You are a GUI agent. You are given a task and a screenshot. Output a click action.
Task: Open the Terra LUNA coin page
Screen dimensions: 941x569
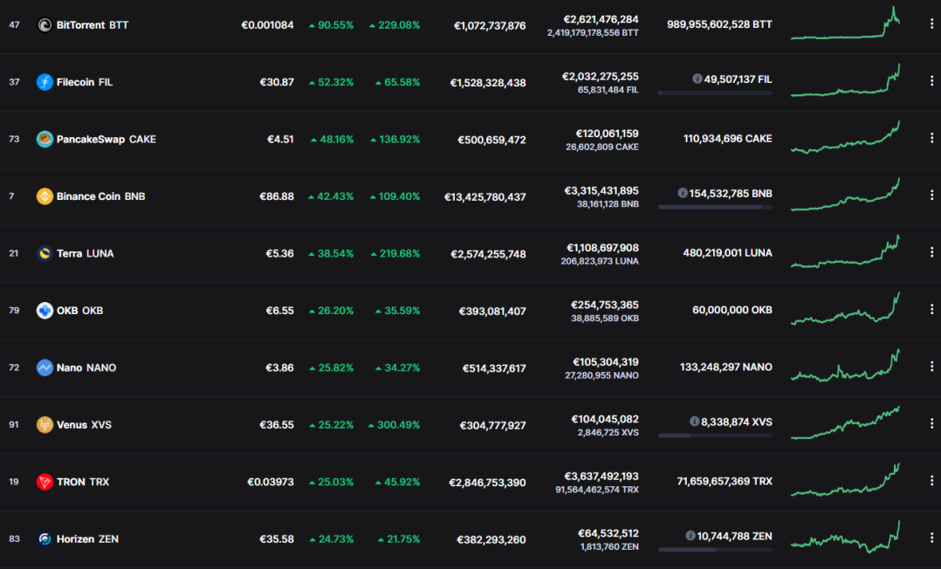click(86, 253)
